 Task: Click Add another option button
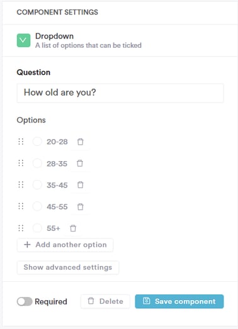(x=65, y=245)
